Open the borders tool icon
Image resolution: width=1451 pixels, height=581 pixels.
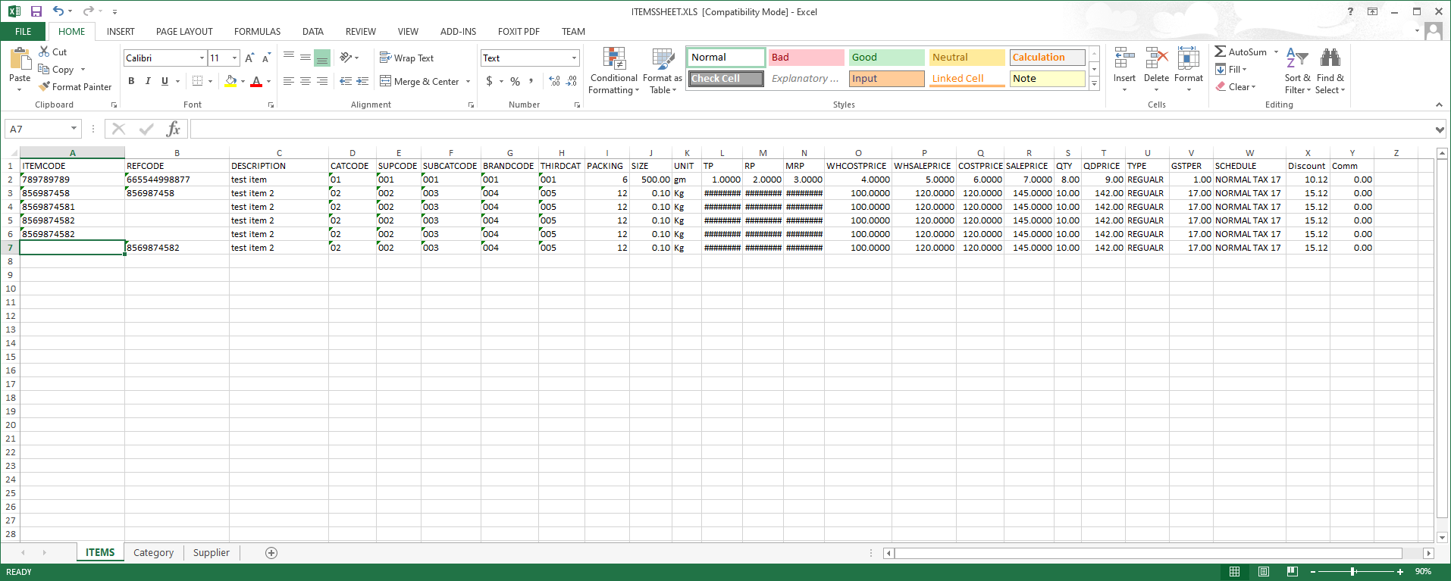(x=197, y=81)
